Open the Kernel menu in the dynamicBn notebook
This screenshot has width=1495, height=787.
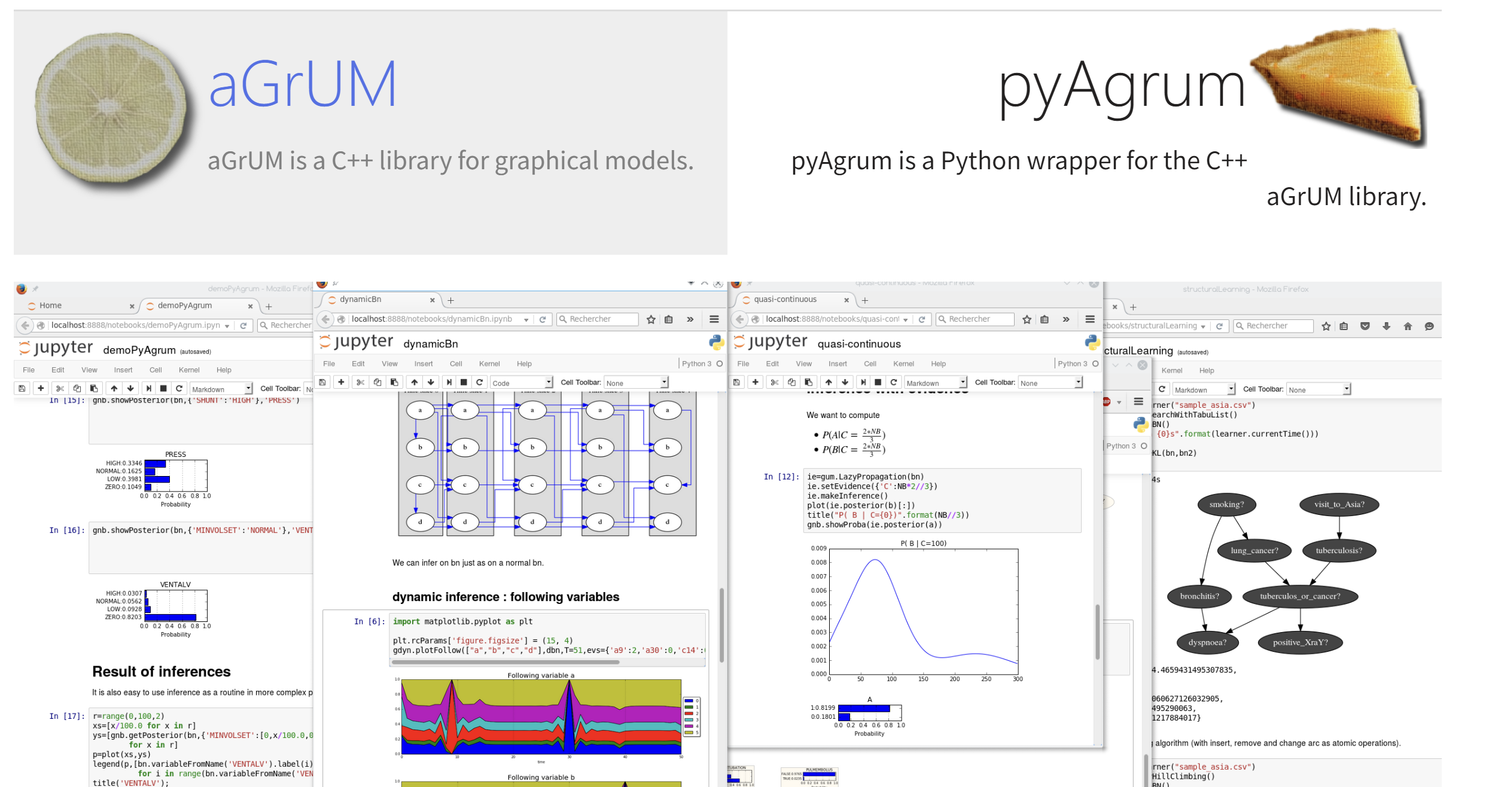pyautogui.click(x=489, y=364)
